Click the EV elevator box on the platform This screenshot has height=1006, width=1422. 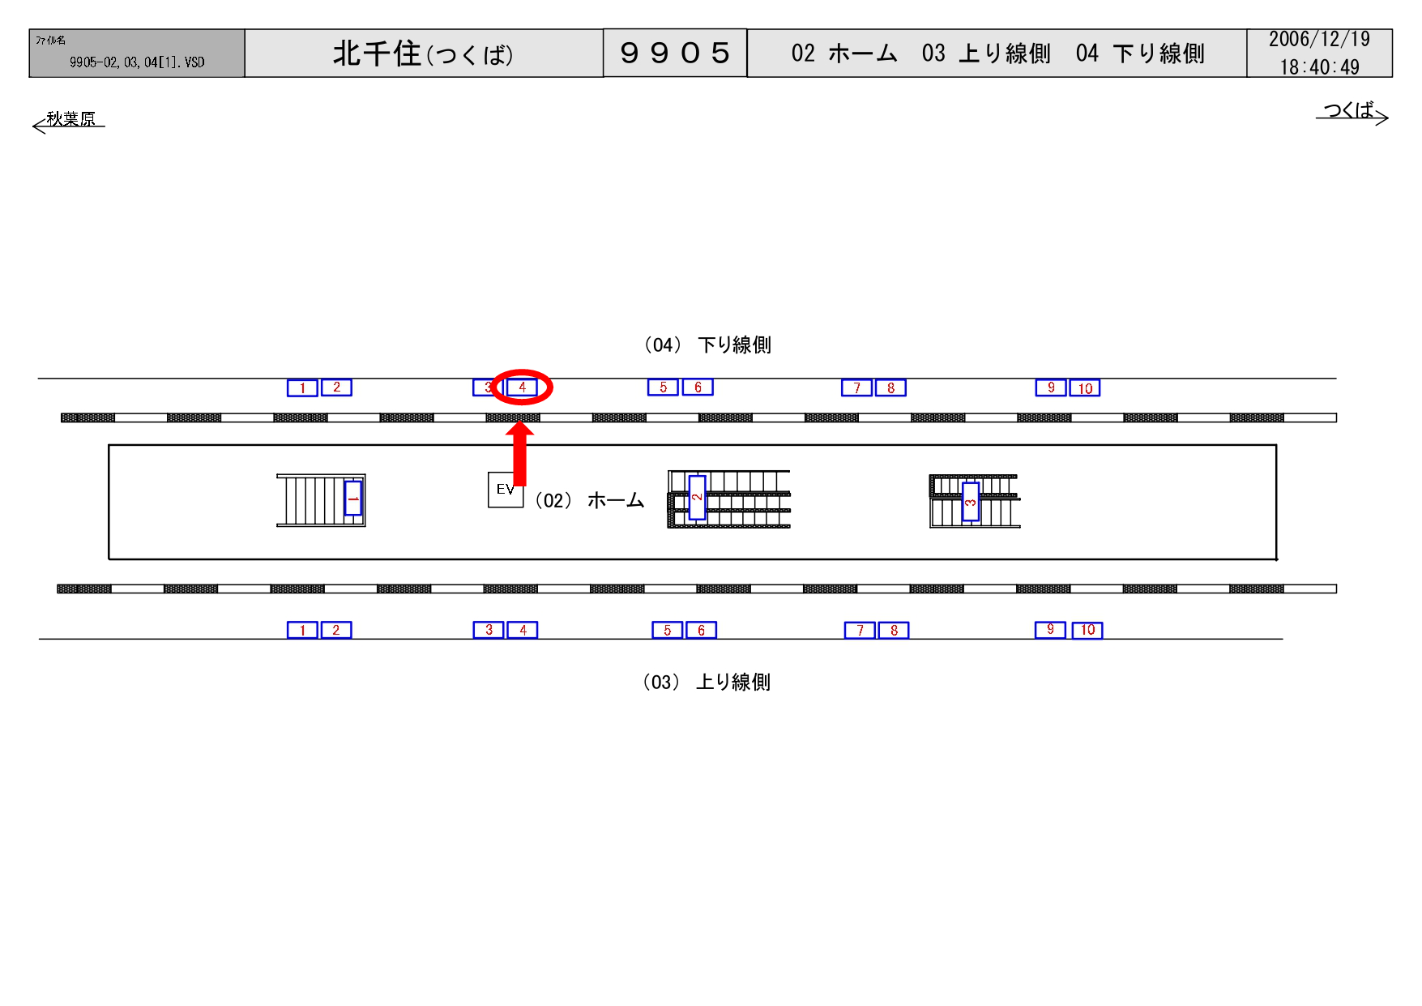pos(504,490)
